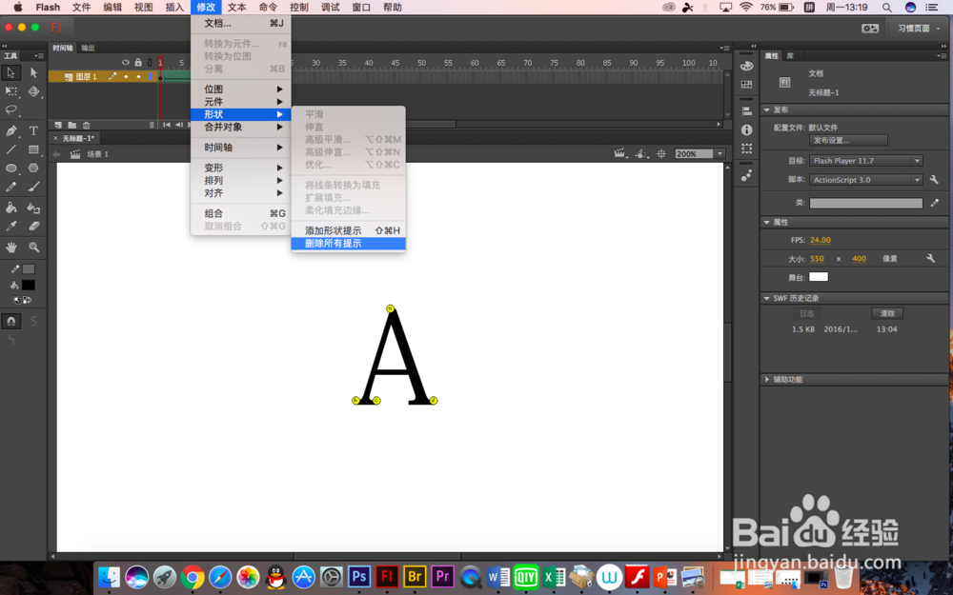This screenshot has height=595, width=953.
Task: Collapse the 发布 section
Action: tap(767, 109)
